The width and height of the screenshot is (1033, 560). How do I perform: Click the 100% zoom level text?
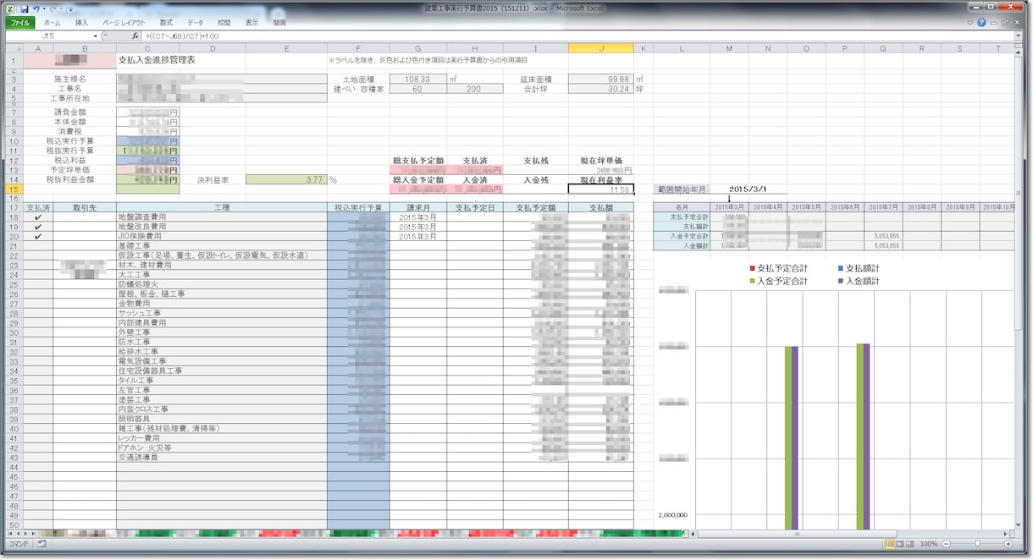pos(929,544)
